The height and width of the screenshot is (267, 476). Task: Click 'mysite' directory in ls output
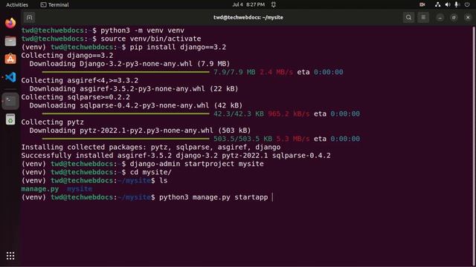pyautogui.click(x=80, y=189)
